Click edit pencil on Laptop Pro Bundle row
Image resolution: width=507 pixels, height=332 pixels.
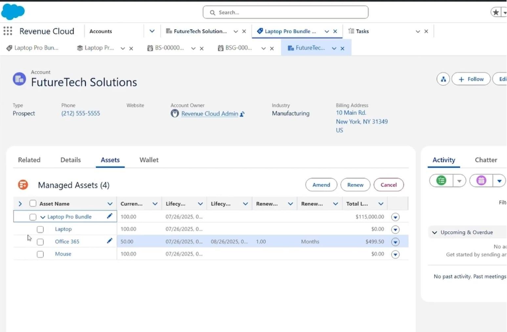(x=110, y=216)
